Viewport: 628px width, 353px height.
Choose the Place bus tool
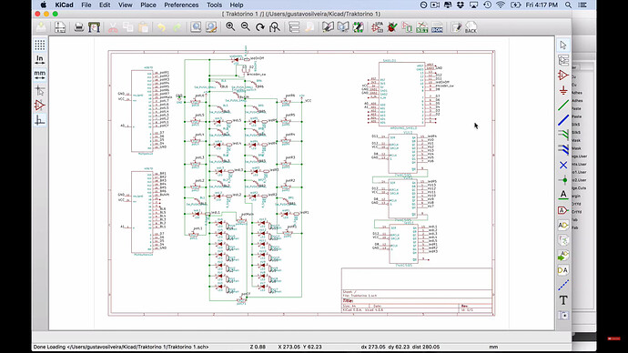click(563, 120)
